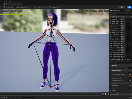The width and height of the screenshot is (132, 99).
Task: Collapse the Settings section
Action: click(111, 83)
